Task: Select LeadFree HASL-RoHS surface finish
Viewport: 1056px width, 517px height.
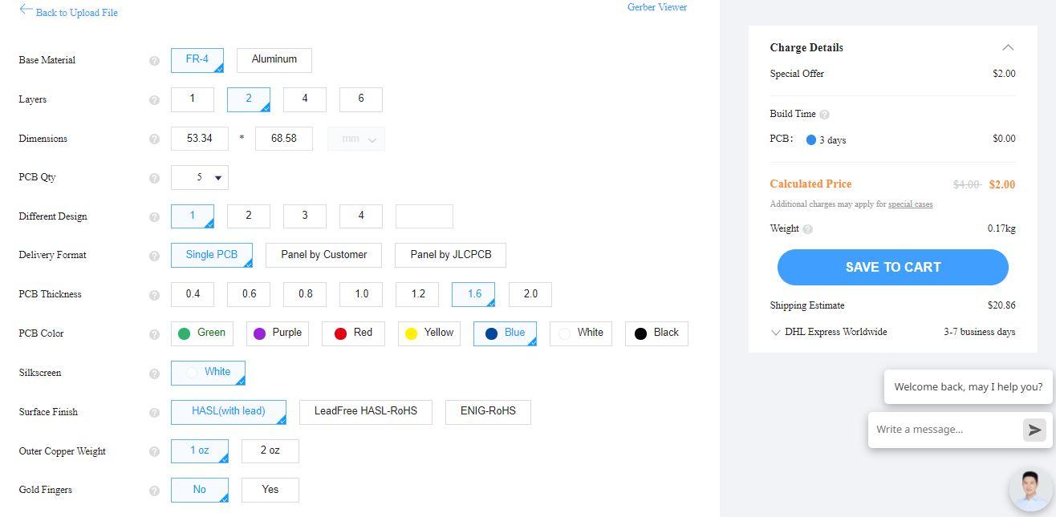Action: click(x=365, y=412)
